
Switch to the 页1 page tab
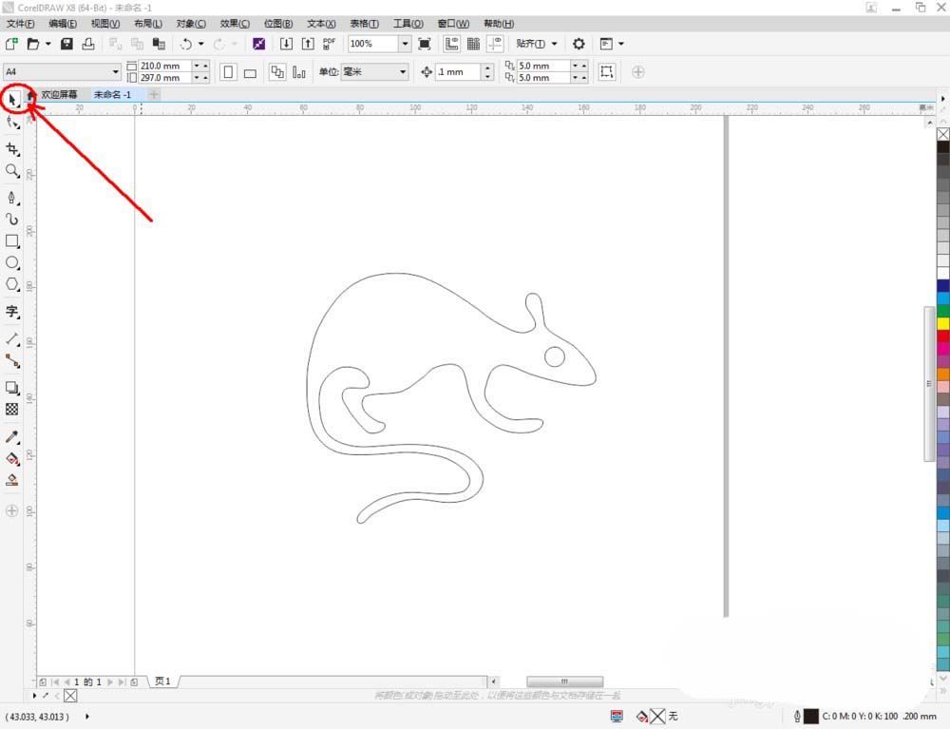tap(162, 681)
